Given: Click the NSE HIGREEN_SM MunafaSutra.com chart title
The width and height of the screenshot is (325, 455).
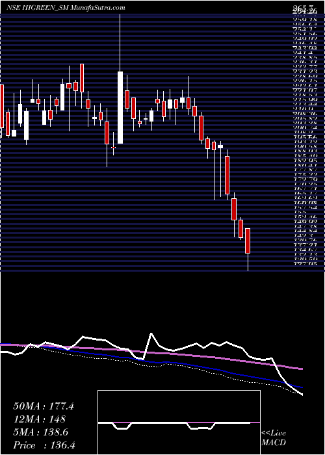Looking at the screenshot, I should coord(66,8).
